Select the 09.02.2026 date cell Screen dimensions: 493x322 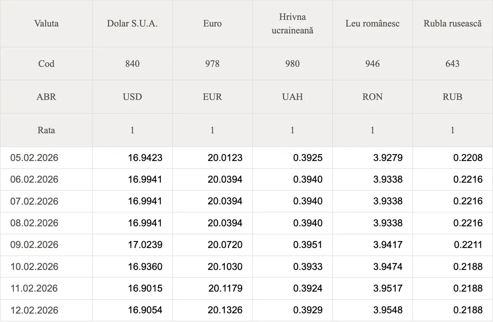pyautogui.click(x=34, y=245)
